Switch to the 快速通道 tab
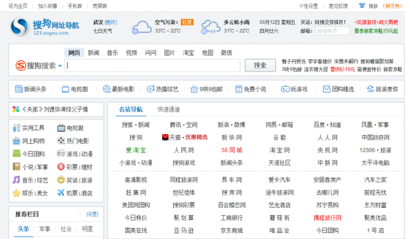The image size is (405, 239). point(169,110)
